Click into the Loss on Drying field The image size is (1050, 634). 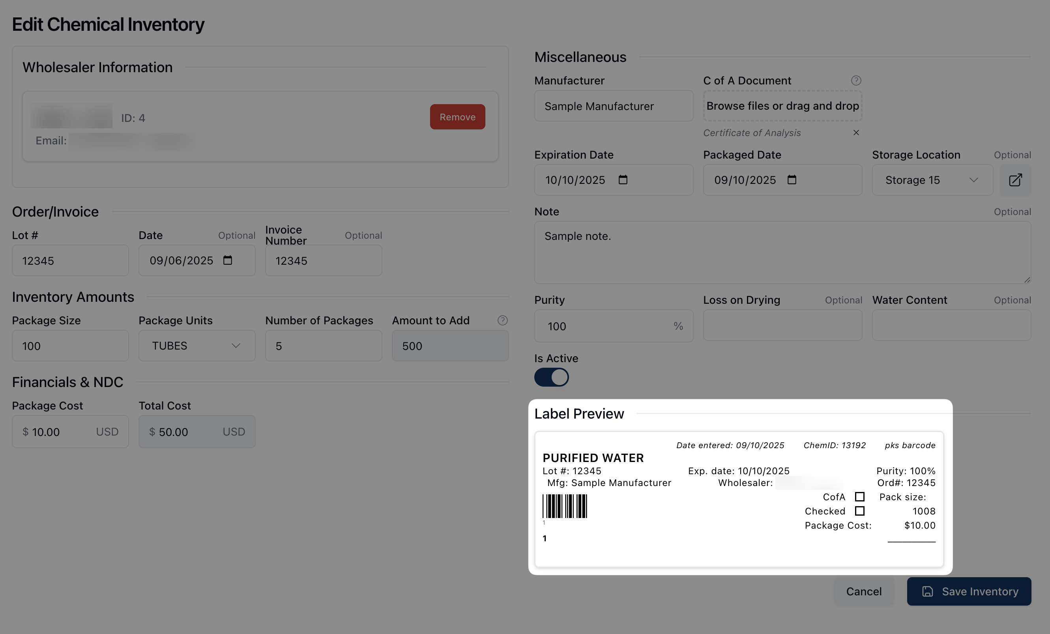click(782, 325)
